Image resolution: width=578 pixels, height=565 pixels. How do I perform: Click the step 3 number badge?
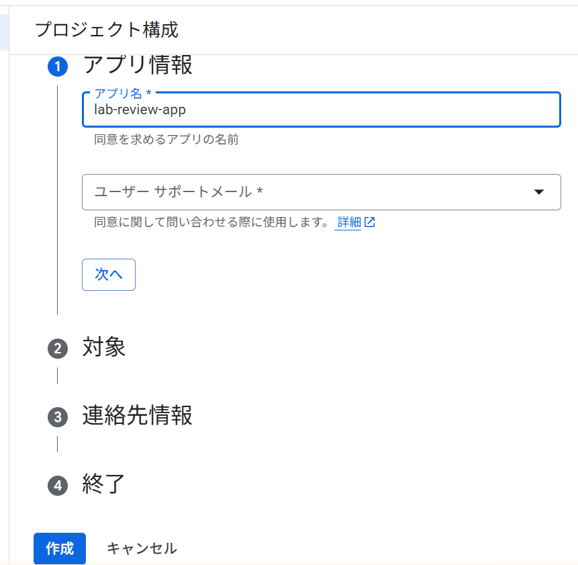tap(58, 417)
